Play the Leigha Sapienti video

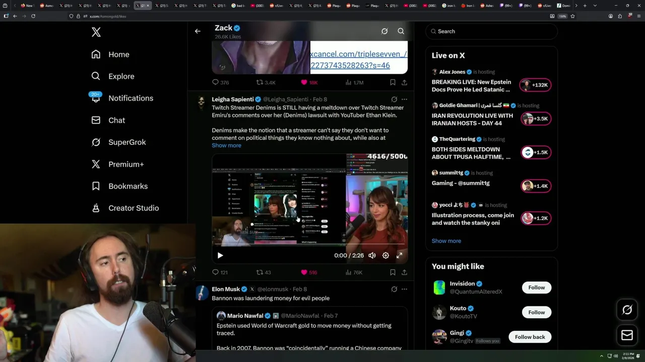[x=220, y=255]
